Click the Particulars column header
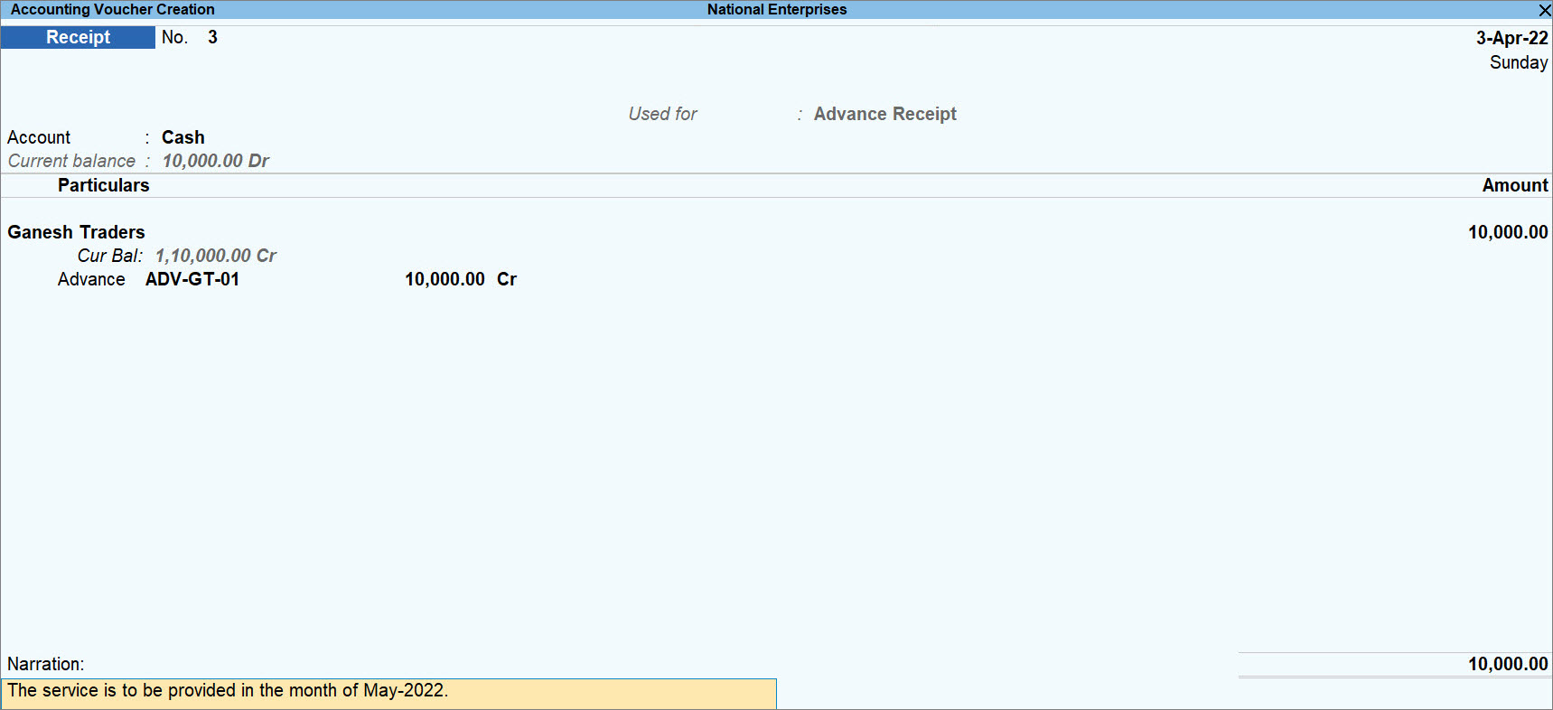Screen dimensions: 1553x710 [104, 185]
